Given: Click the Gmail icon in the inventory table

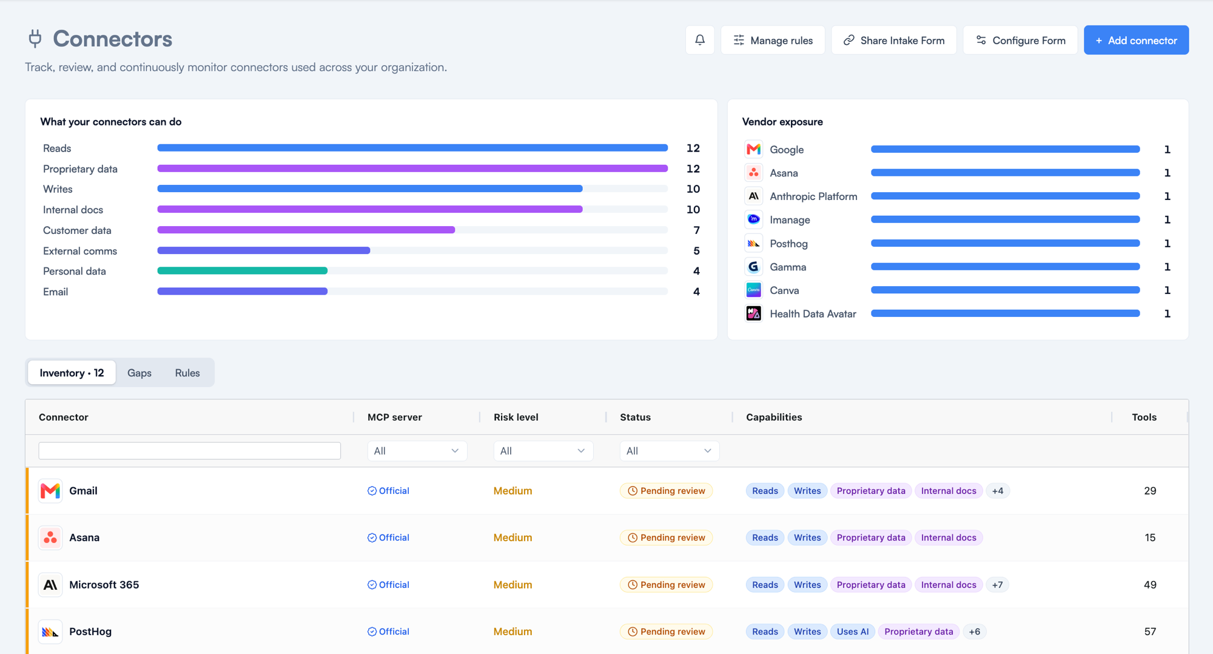Looking at the screenshot, I should coord(50,491).
